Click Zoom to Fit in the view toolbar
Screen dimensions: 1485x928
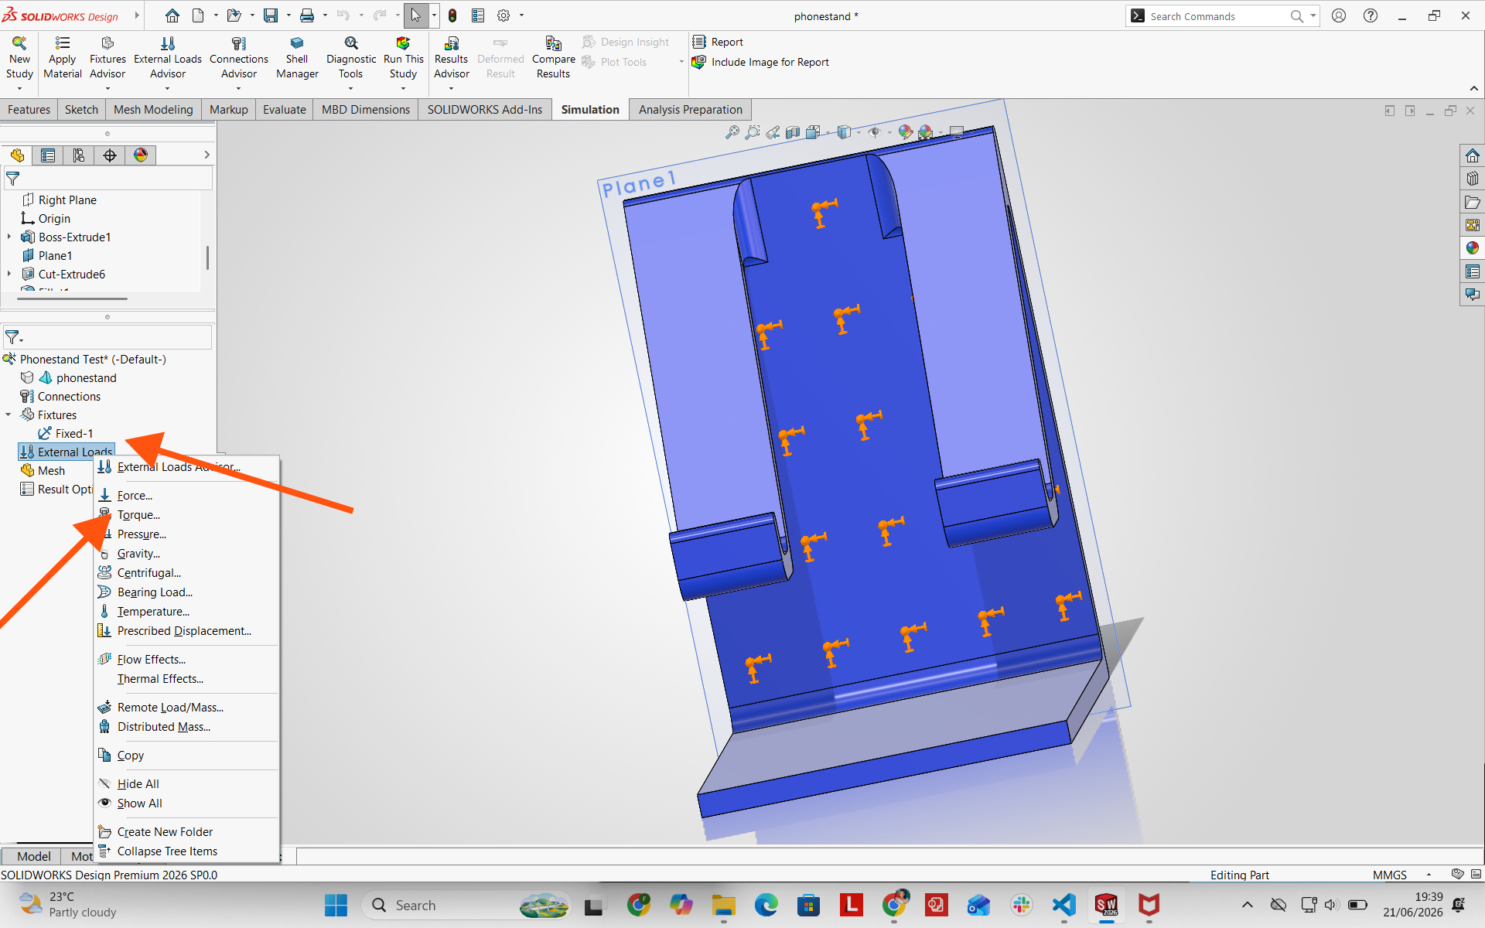point(732,132)
